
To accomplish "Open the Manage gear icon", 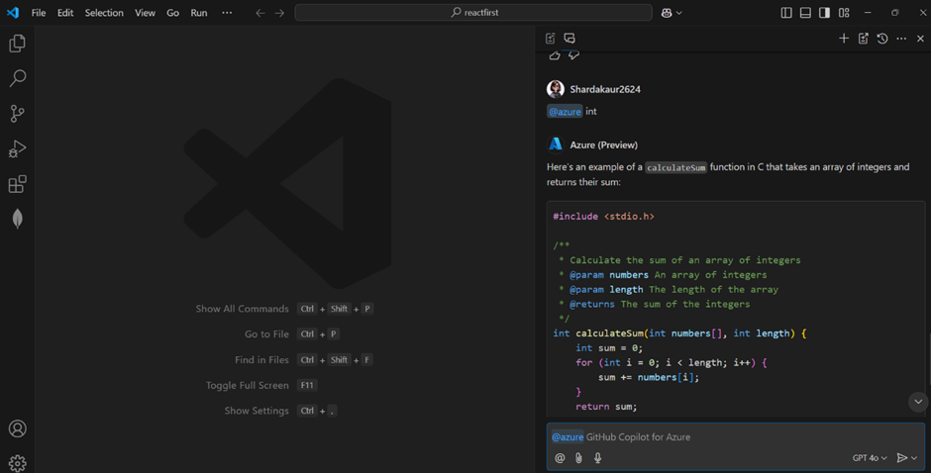I will tap(17, 463).
